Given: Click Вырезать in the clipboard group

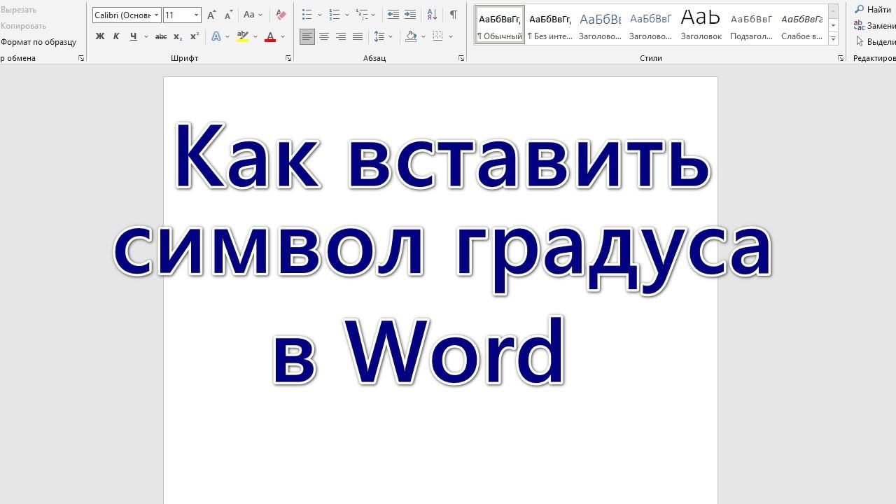Looking at the screenshot, I should click(18, 10).
